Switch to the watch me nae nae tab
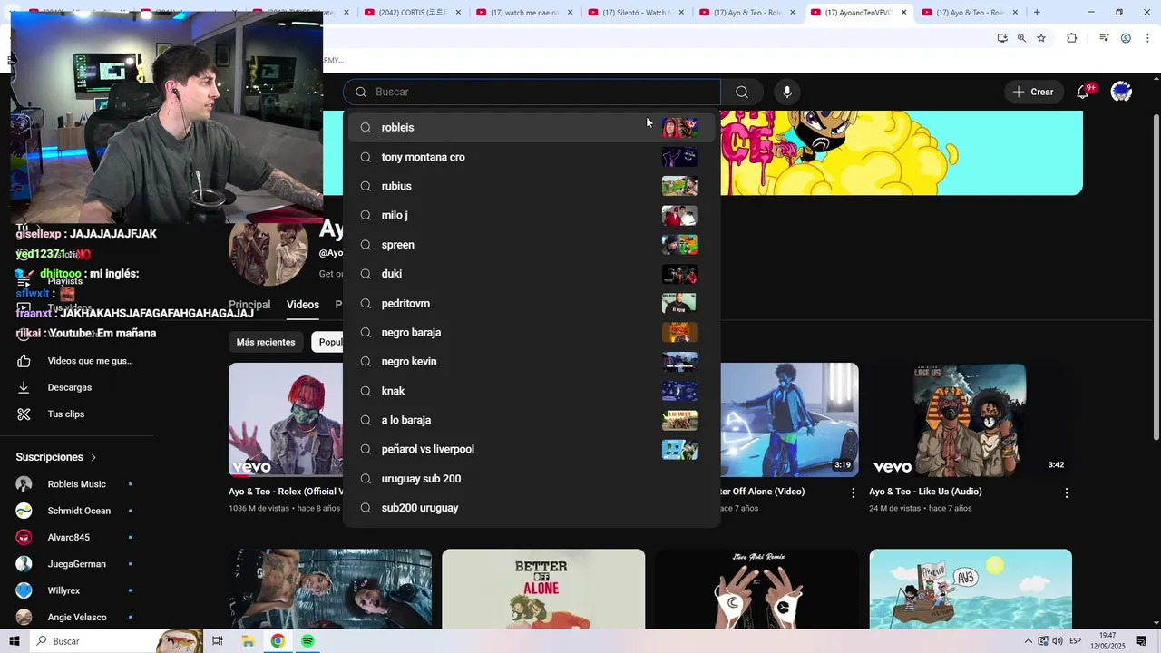 point(525,12)
